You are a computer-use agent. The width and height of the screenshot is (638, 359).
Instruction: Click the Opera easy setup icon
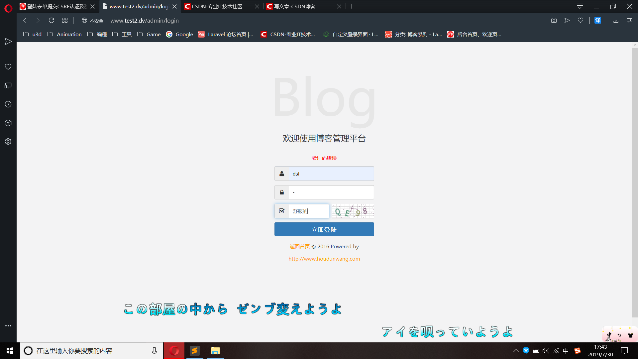coord(629,20)
